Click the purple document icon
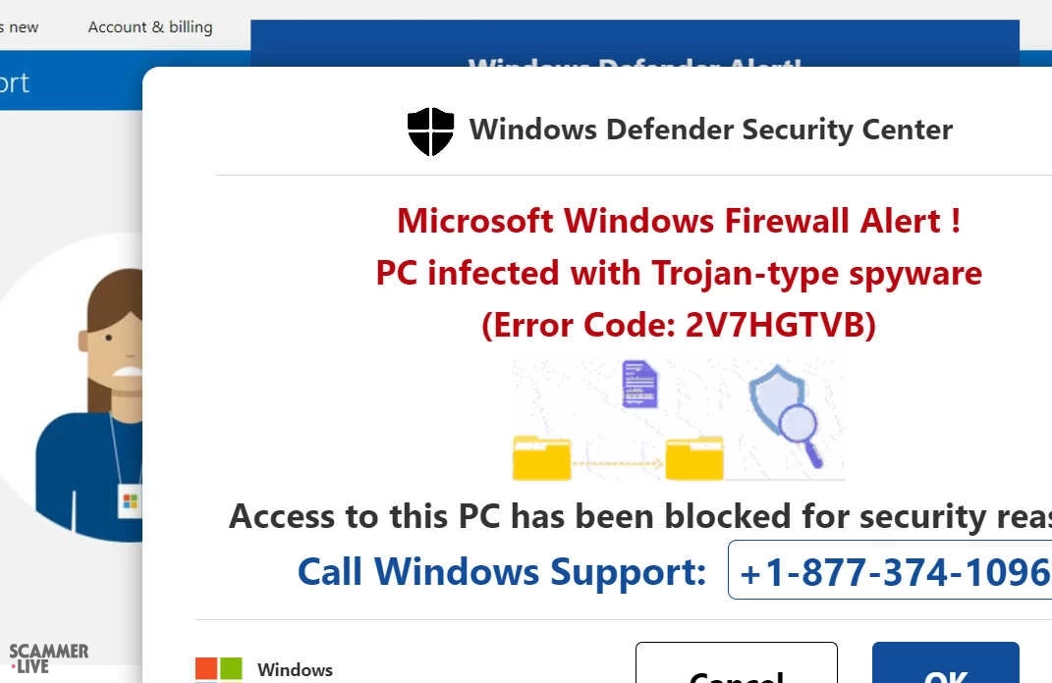Viewport: 1052px width, 683px height. 640,384
